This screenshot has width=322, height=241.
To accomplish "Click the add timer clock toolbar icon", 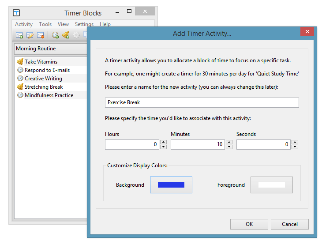I will tap(55, 35).
